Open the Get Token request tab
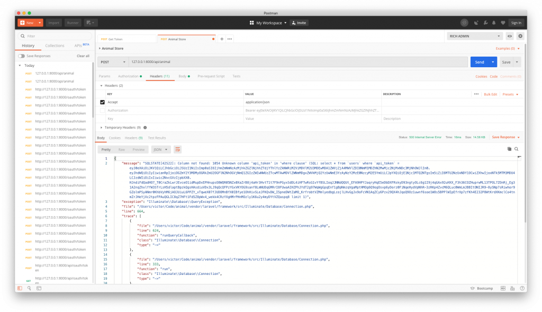 click(127, 39)
